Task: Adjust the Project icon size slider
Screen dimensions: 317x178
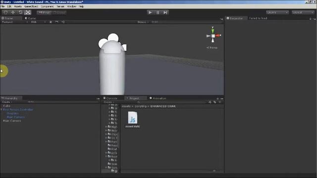Action: click(214, 171)
